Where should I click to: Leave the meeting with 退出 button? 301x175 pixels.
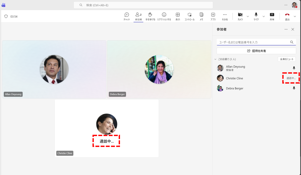287,16
